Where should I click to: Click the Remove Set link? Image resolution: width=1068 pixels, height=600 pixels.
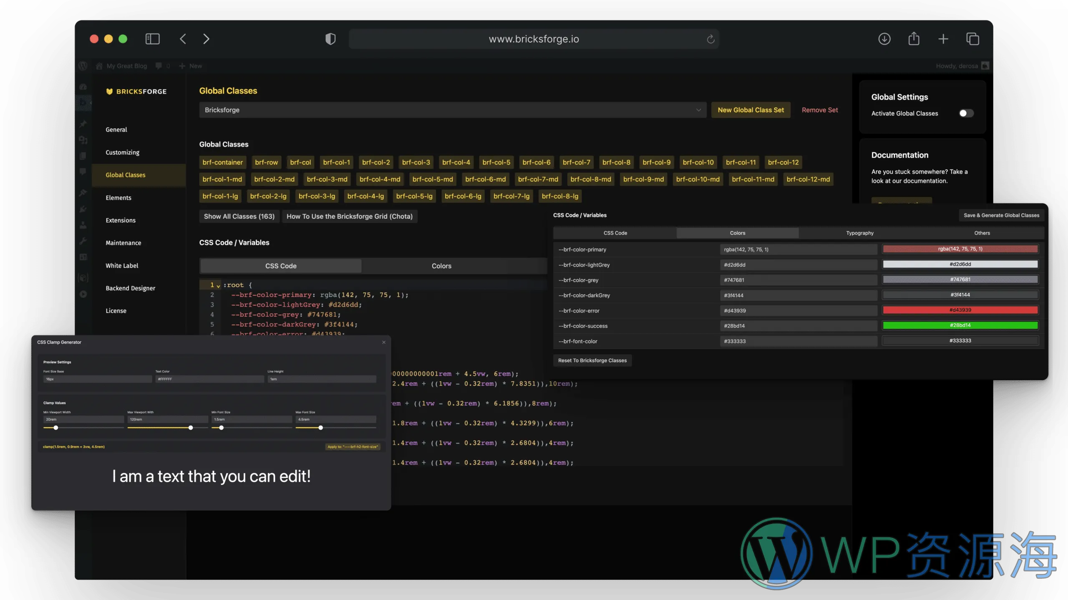point(820,110)
